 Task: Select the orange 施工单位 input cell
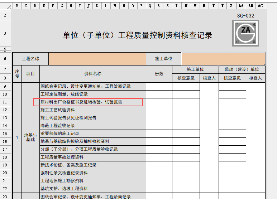(x=223, y=59)
